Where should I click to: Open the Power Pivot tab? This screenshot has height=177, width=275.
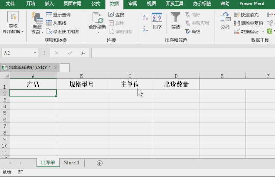[252, 3]
